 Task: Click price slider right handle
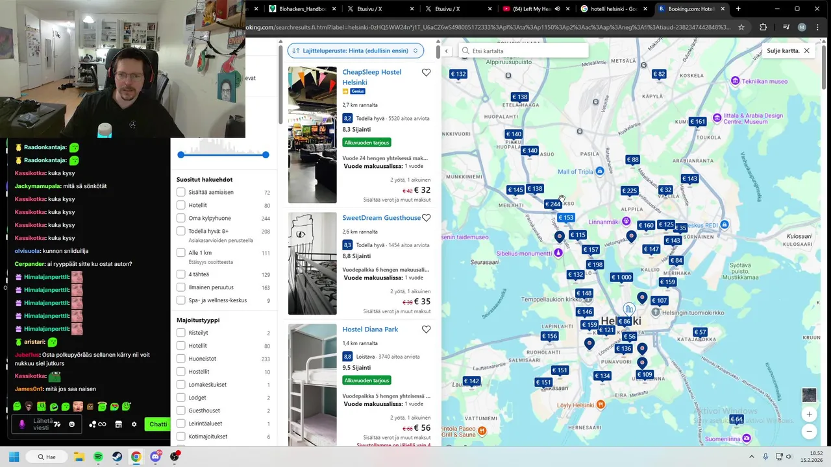[266, 155]
